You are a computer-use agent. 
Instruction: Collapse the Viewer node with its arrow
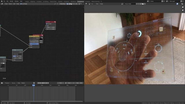tap(47, 22)
